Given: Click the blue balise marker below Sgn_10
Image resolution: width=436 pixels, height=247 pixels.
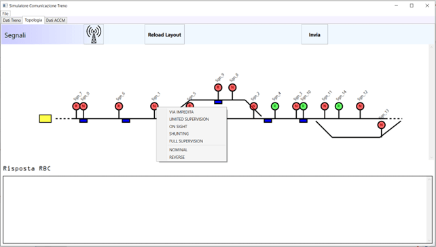Looking at the screenshot, I should (x=304, y=121).
